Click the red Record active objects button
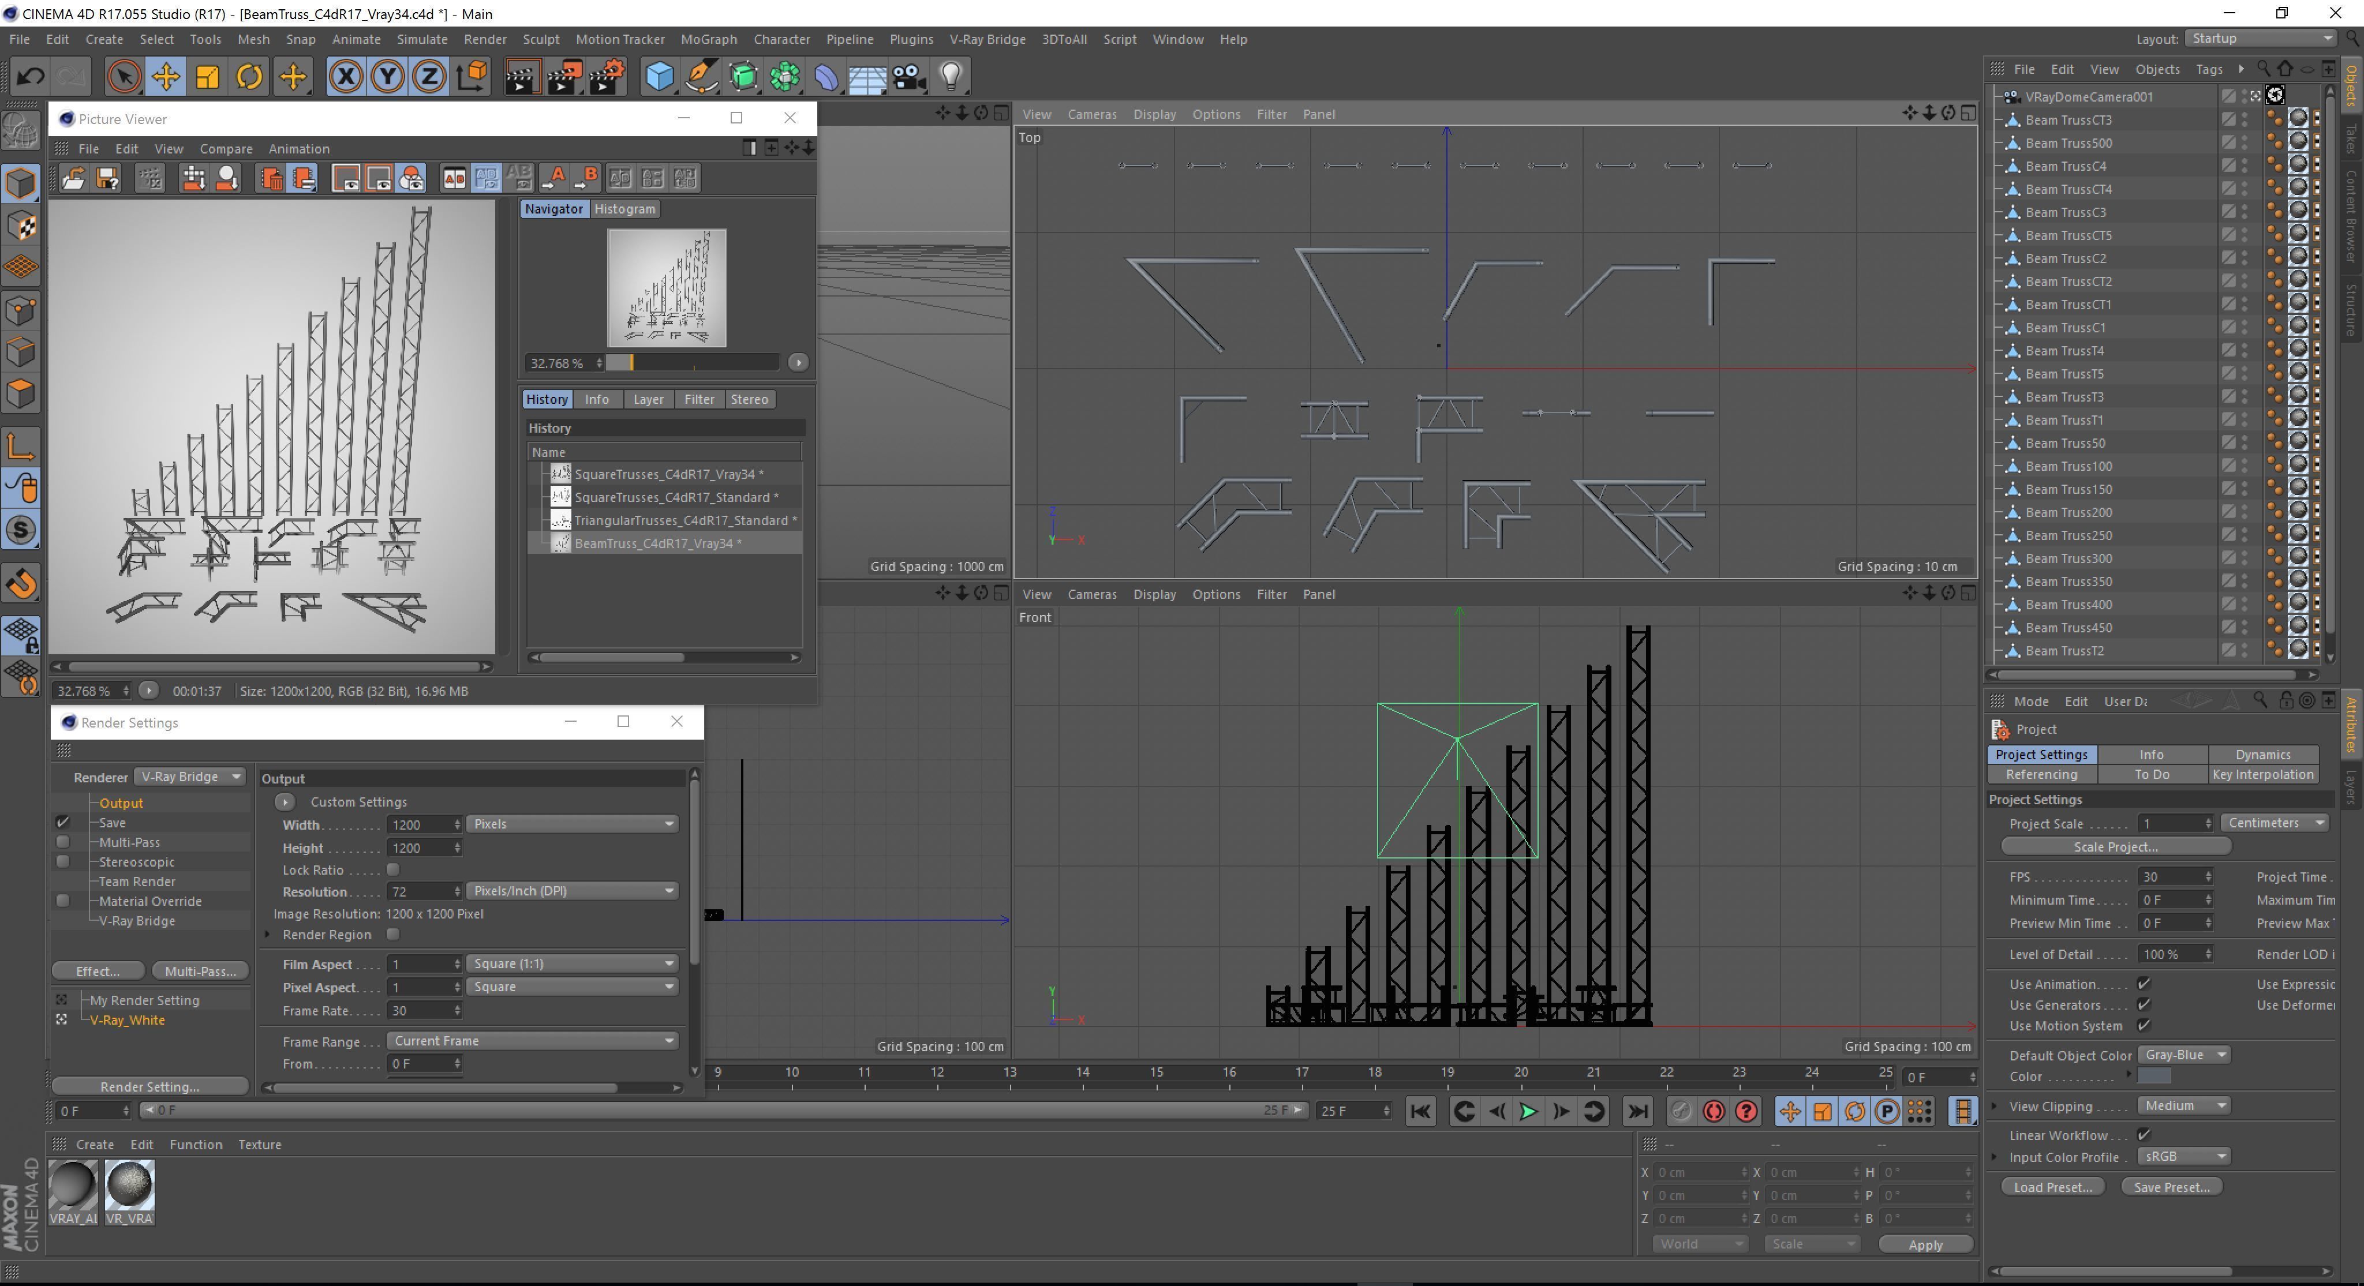Viewport: 2364px width, 1286px height. coord(1712,1112)
